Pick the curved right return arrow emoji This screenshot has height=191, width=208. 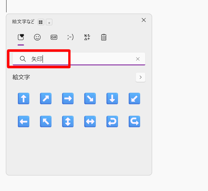point(134,121)
